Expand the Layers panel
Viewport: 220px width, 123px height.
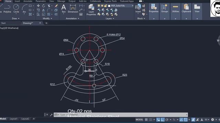pos(110,18)
